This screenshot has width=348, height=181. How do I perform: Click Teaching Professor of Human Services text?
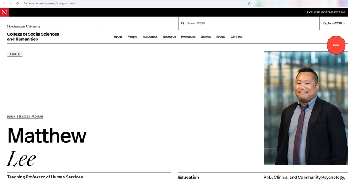45,177
